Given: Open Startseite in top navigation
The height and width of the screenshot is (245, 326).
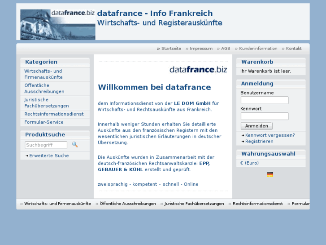Looking at the screenshot, I should click(x=171, y=49).
